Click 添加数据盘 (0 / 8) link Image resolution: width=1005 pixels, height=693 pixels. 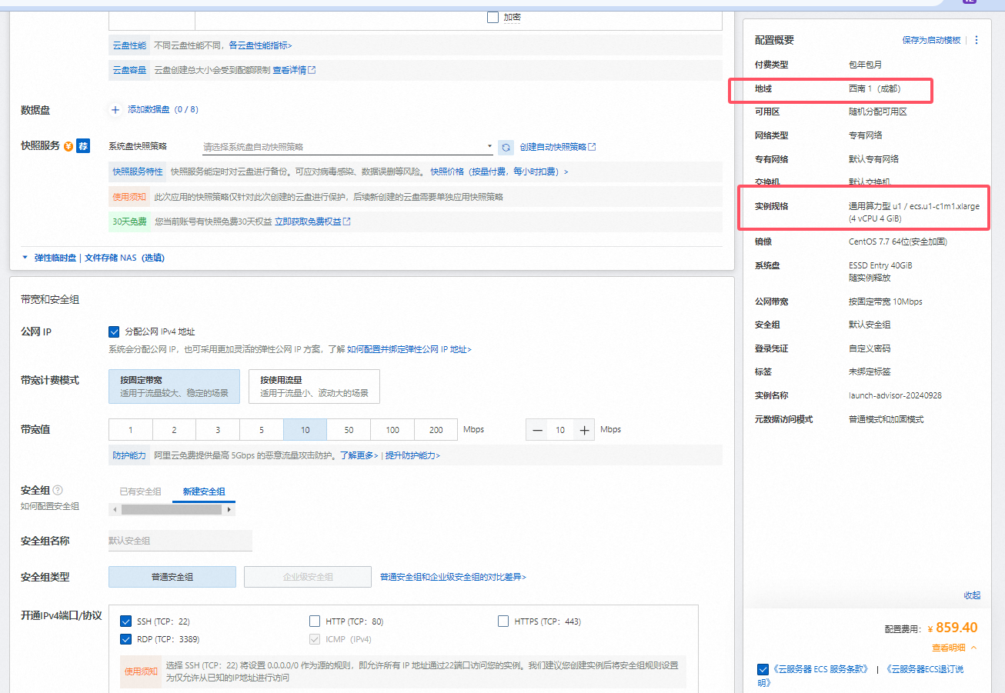(163, 110)
